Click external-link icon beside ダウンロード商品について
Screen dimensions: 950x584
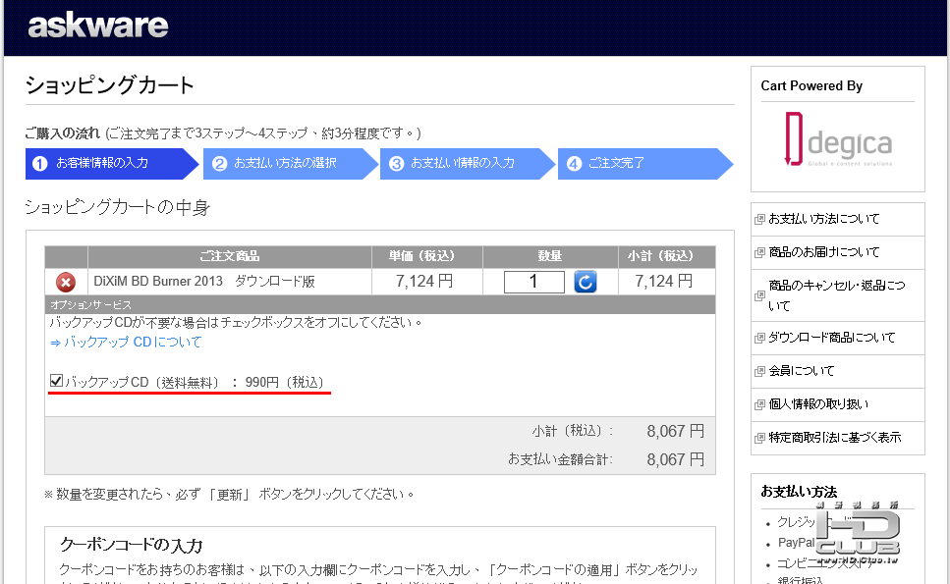759,338
